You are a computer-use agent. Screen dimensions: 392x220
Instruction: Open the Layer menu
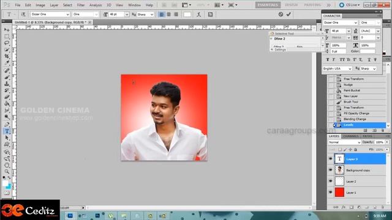(54, 5)
